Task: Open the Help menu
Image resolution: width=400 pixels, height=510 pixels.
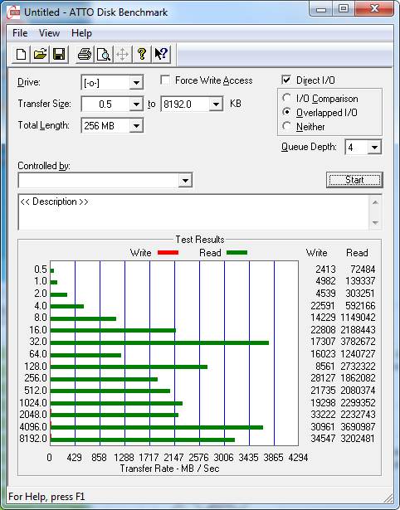Action: pos(81,33)
